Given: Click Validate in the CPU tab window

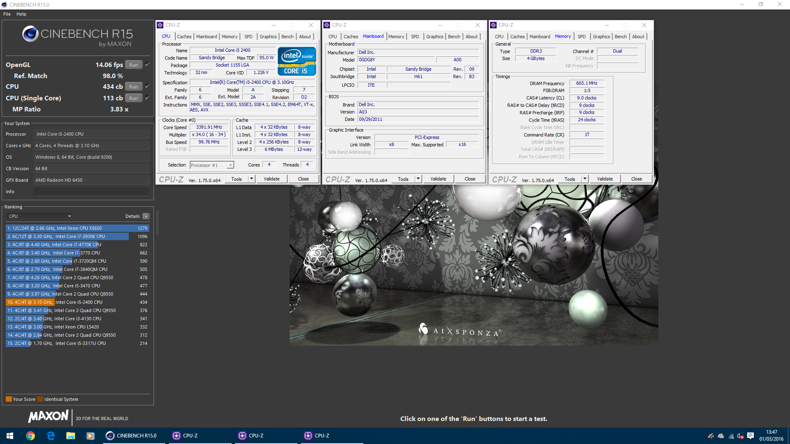Looking at the screenshot, I should [x=272, y=179].
